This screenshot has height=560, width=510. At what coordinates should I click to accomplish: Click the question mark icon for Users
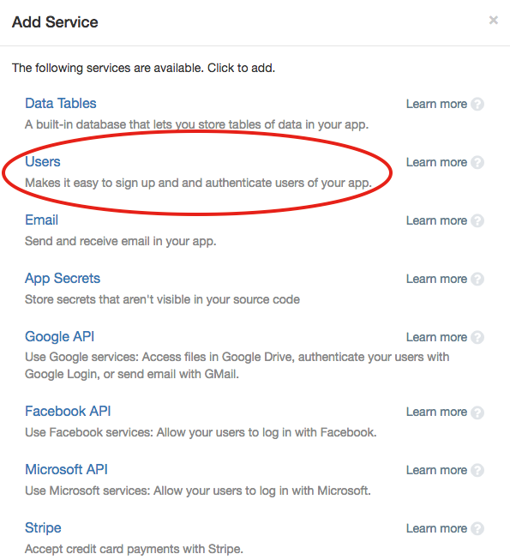pyautogui.click(x=477, y=162)
